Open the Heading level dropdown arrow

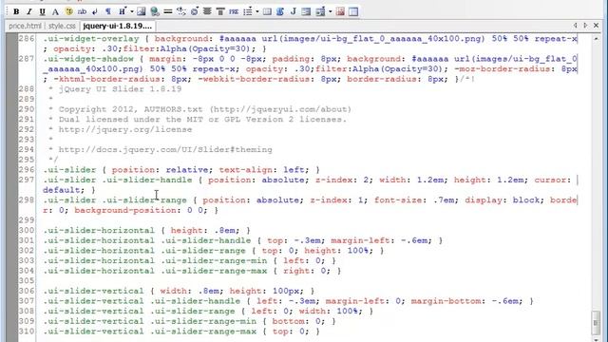point(132,11)
